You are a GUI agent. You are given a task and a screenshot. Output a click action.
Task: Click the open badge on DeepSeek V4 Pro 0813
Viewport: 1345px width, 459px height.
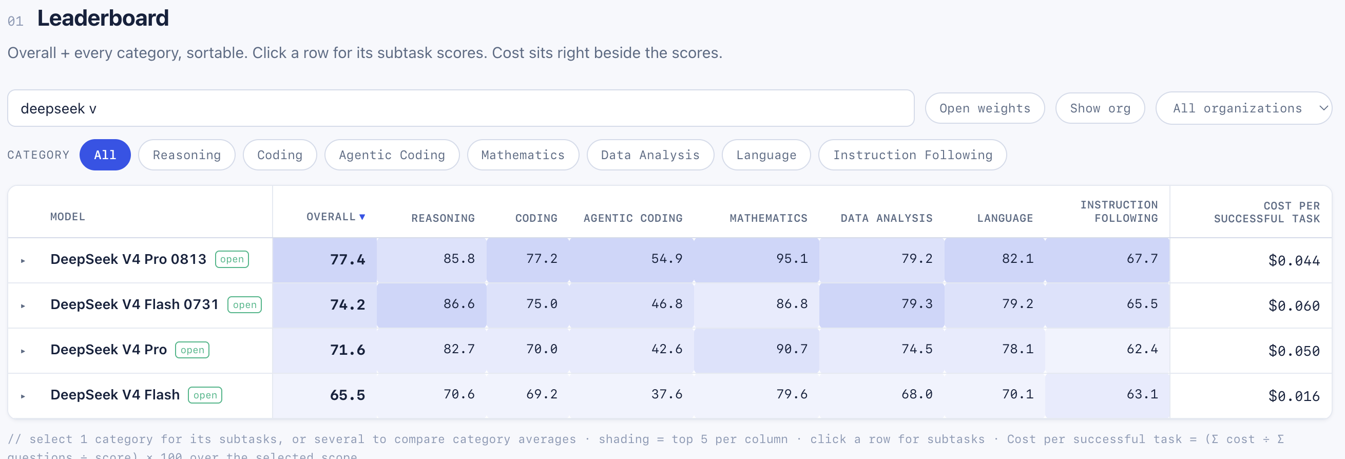click(232, 259)
